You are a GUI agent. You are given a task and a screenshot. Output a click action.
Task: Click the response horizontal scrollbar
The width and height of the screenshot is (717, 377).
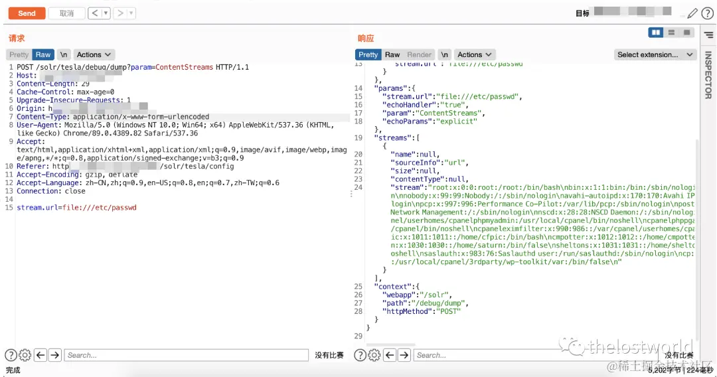[x=391, y=344]
